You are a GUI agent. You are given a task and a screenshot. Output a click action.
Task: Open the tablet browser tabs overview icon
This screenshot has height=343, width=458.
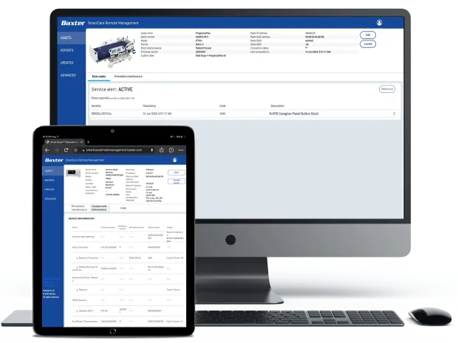pyautogui.click(x=171, y=150)
